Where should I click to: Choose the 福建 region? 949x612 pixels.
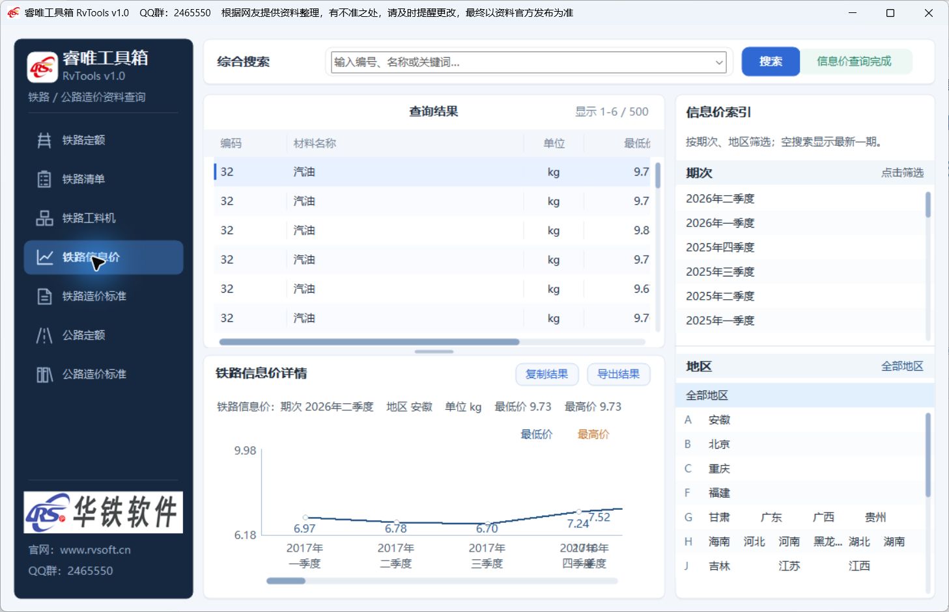pyautogui.click(x=719, y=493)
